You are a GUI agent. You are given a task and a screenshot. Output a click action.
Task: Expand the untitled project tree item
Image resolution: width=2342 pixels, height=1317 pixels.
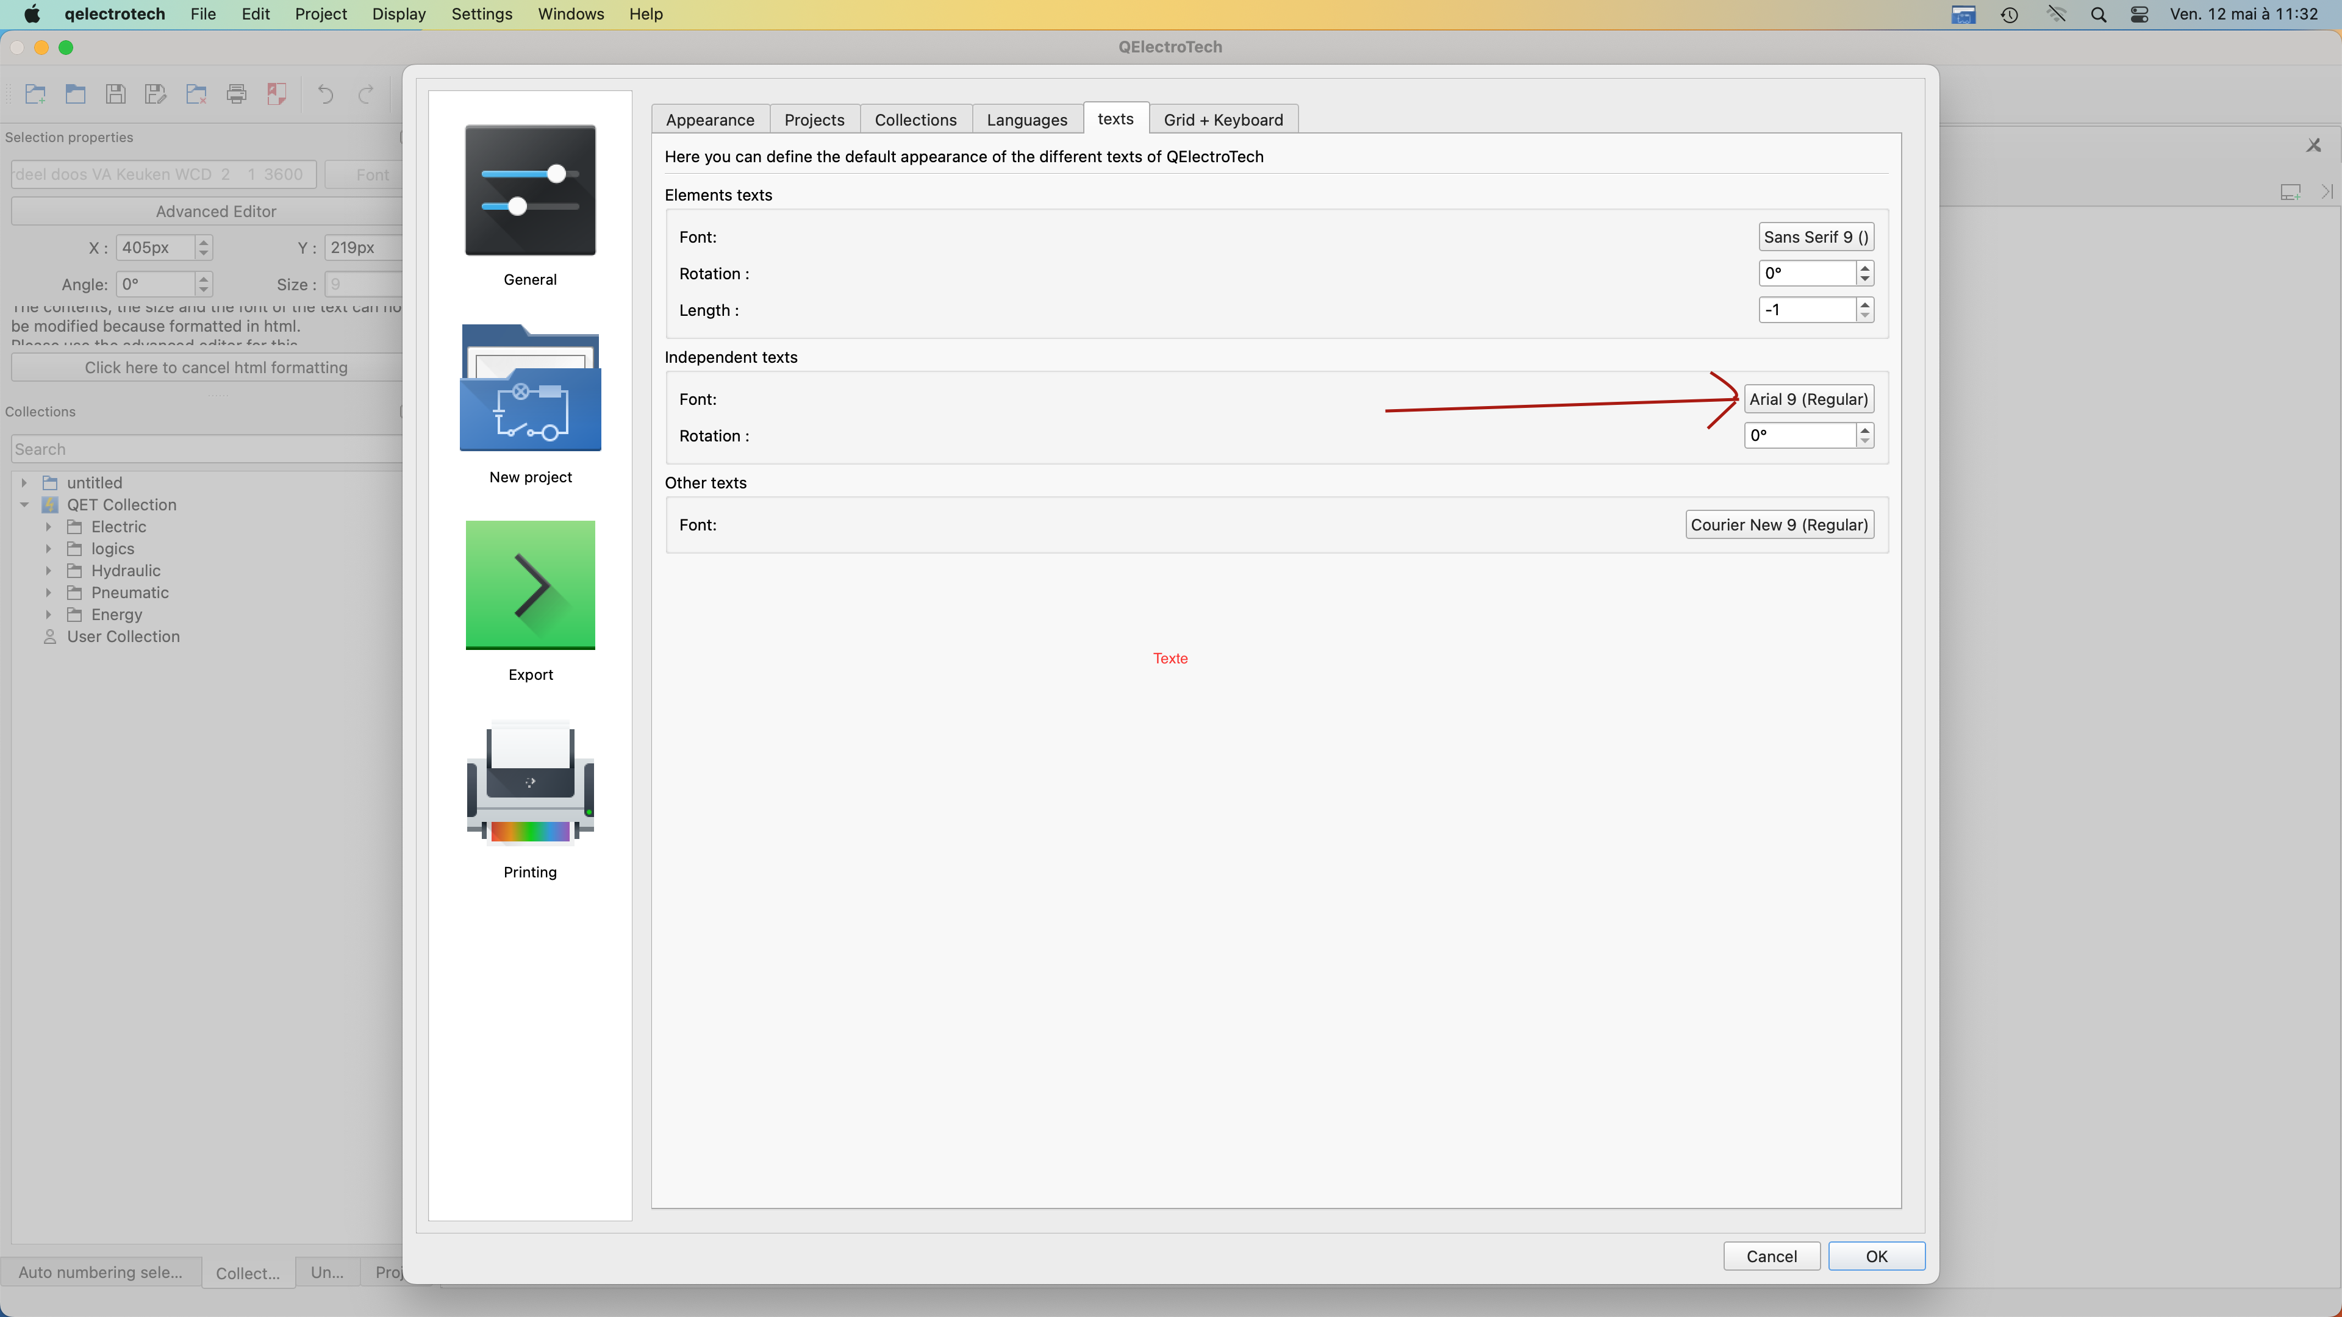tap(24, 483)
